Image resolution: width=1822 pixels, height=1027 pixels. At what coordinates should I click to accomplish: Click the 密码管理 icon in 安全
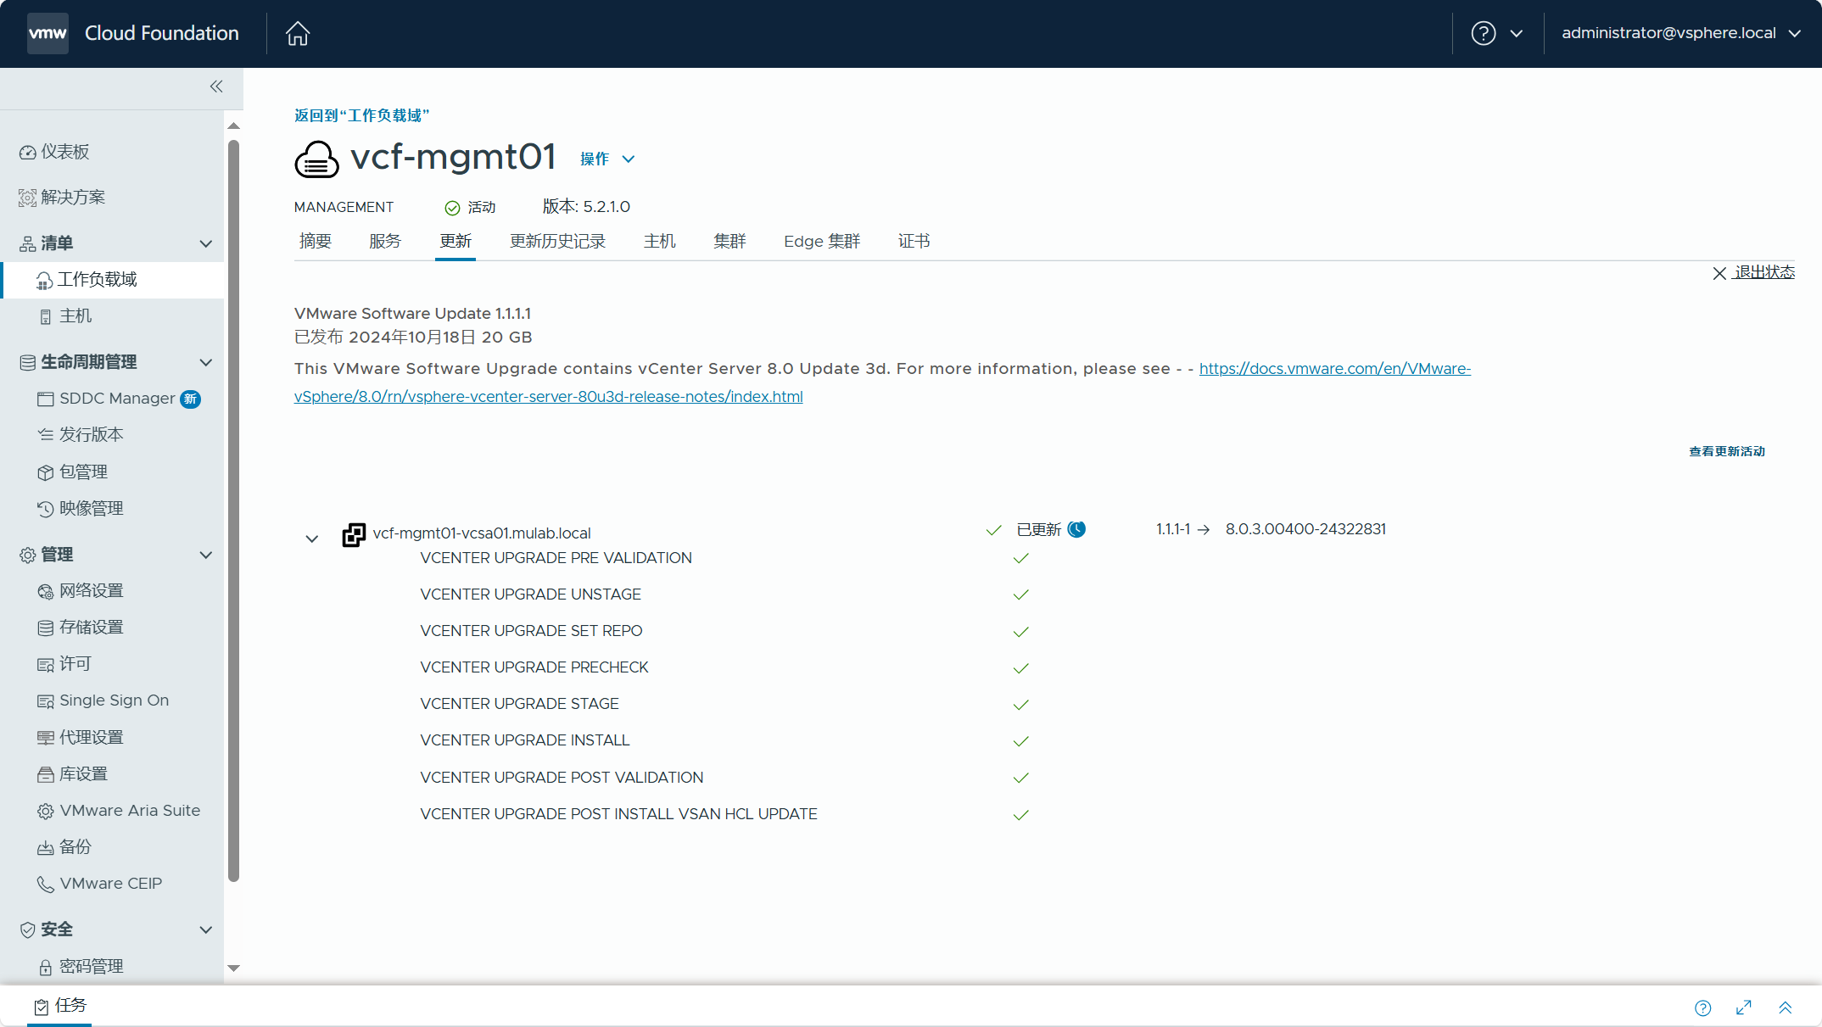(45, 964)
